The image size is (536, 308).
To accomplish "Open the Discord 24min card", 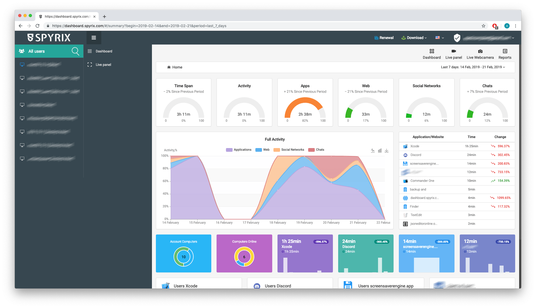I will pyautogui.click(x=366, y=253).
